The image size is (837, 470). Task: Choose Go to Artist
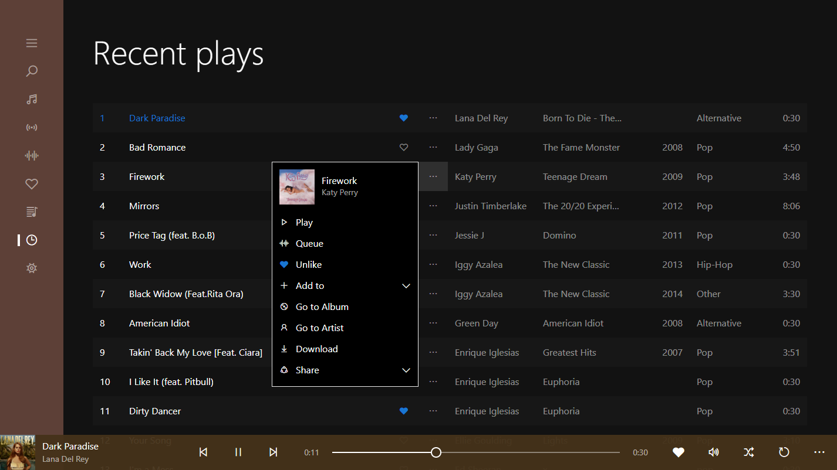pyautogui.click(x=345, y=328)
